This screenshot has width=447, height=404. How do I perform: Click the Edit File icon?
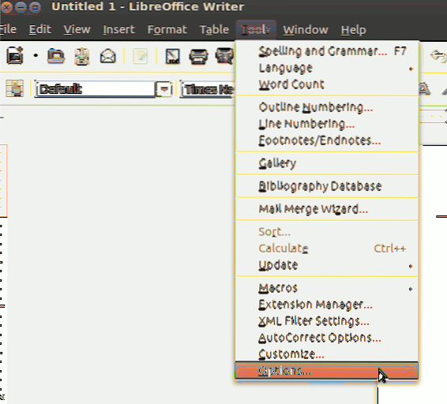pos(141,56)
